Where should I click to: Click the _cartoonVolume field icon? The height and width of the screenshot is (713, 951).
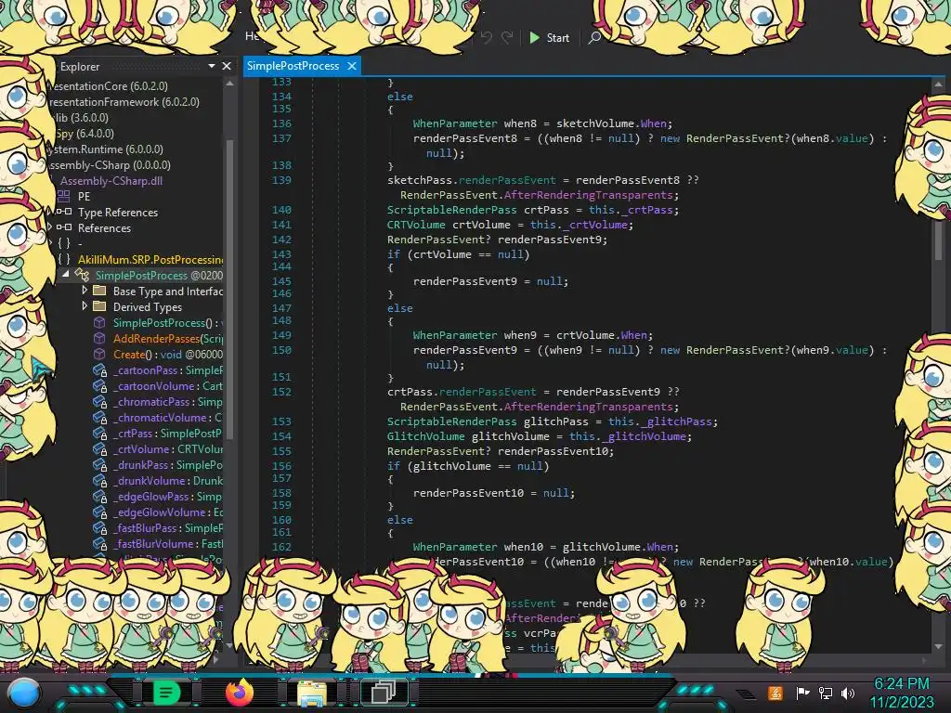99,385
